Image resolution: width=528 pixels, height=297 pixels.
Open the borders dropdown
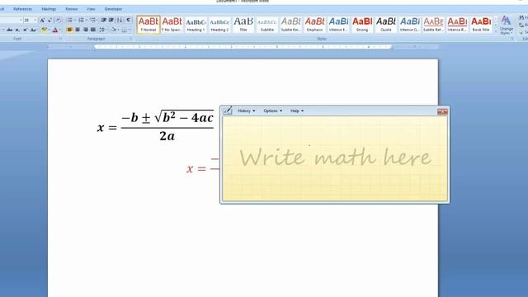(x=126, y=30)
